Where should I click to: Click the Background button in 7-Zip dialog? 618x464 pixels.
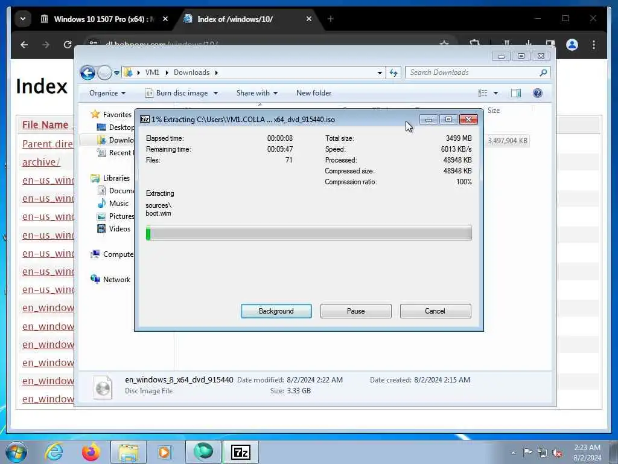point(276,311)
